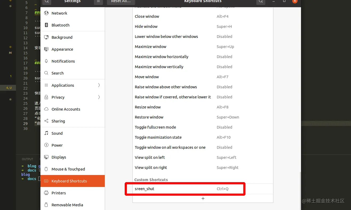
Task: Click the Displays monitor icon
Action: [46, 157]
